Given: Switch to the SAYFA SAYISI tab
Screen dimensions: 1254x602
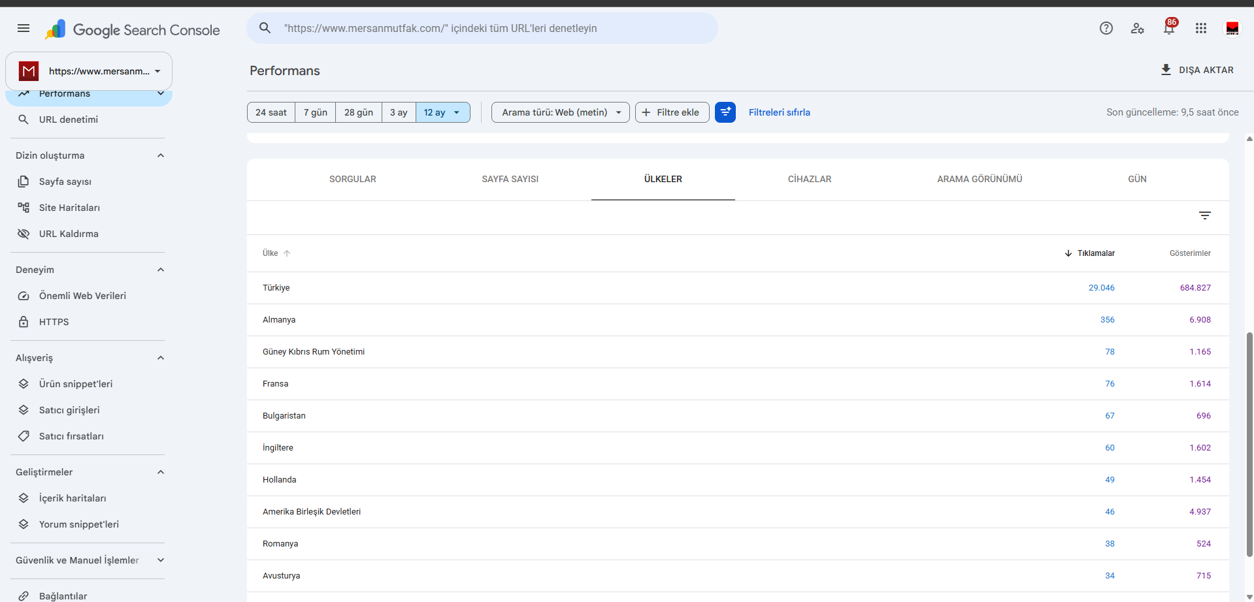Looking at the screenshot, I should [510, 179].
